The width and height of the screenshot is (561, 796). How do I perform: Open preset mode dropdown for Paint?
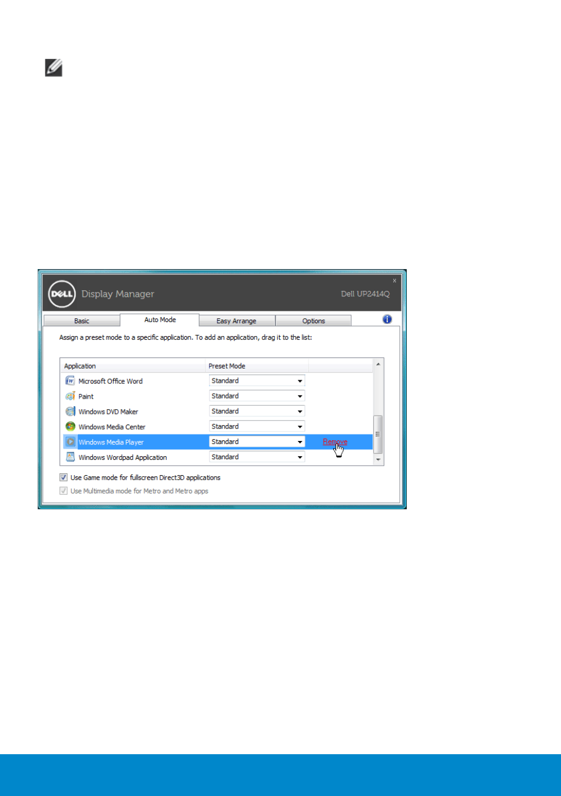point(257,396)
